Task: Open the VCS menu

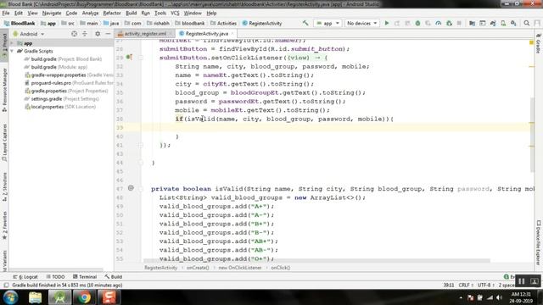Action: [x=175, y=14]
